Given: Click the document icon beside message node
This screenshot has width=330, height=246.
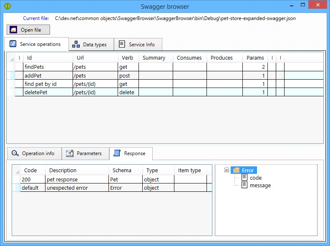Looking at the screenshot, I should point(244,185).
